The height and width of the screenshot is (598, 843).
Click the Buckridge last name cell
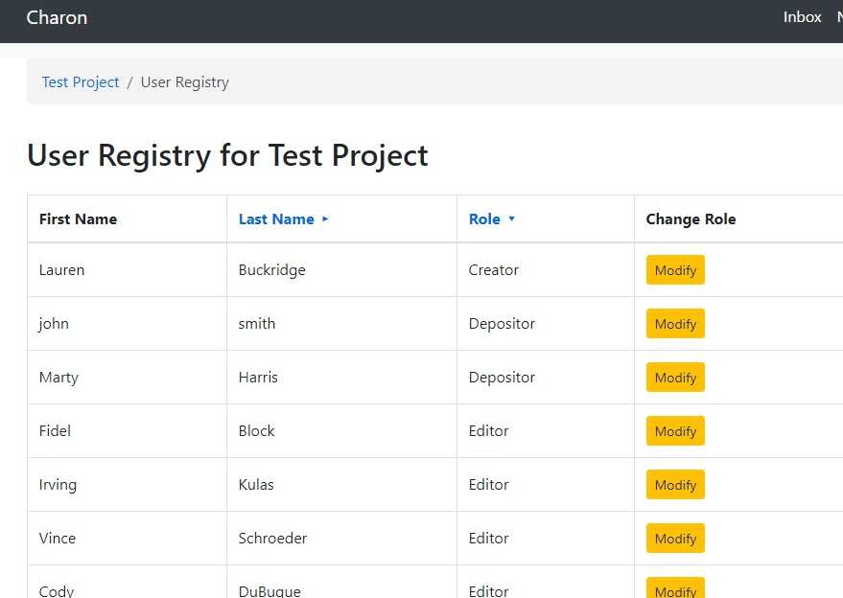(x=271, y=270)
